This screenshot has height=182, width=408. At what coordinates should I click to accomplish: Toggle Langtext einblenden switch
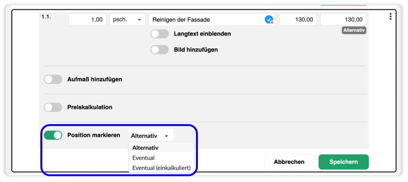pos(159,34)
